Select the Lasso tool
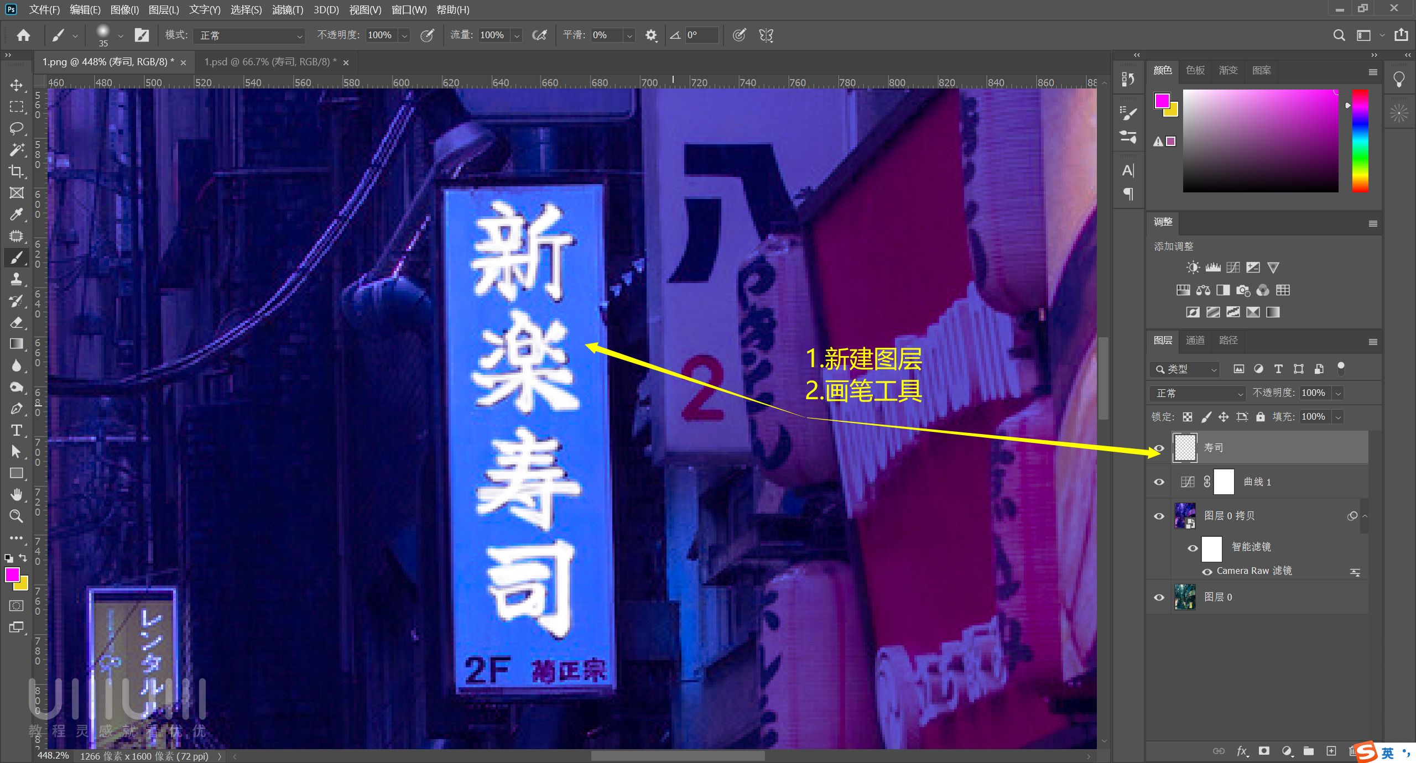Viewport: 1416px width, 763px height. (17, 128)
